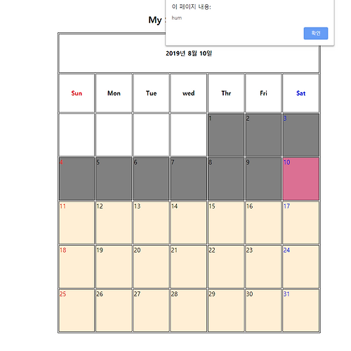Click the Sun column header
The image size is (351, 351).
(x=77, y=93)
